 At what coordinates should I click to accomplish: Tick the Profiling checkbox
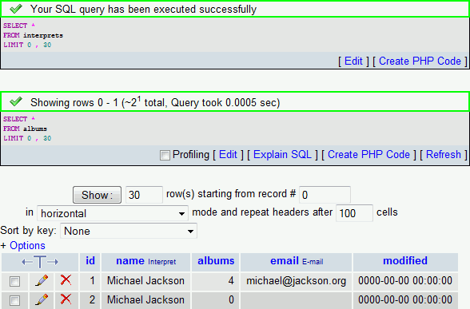coord(165,155)
